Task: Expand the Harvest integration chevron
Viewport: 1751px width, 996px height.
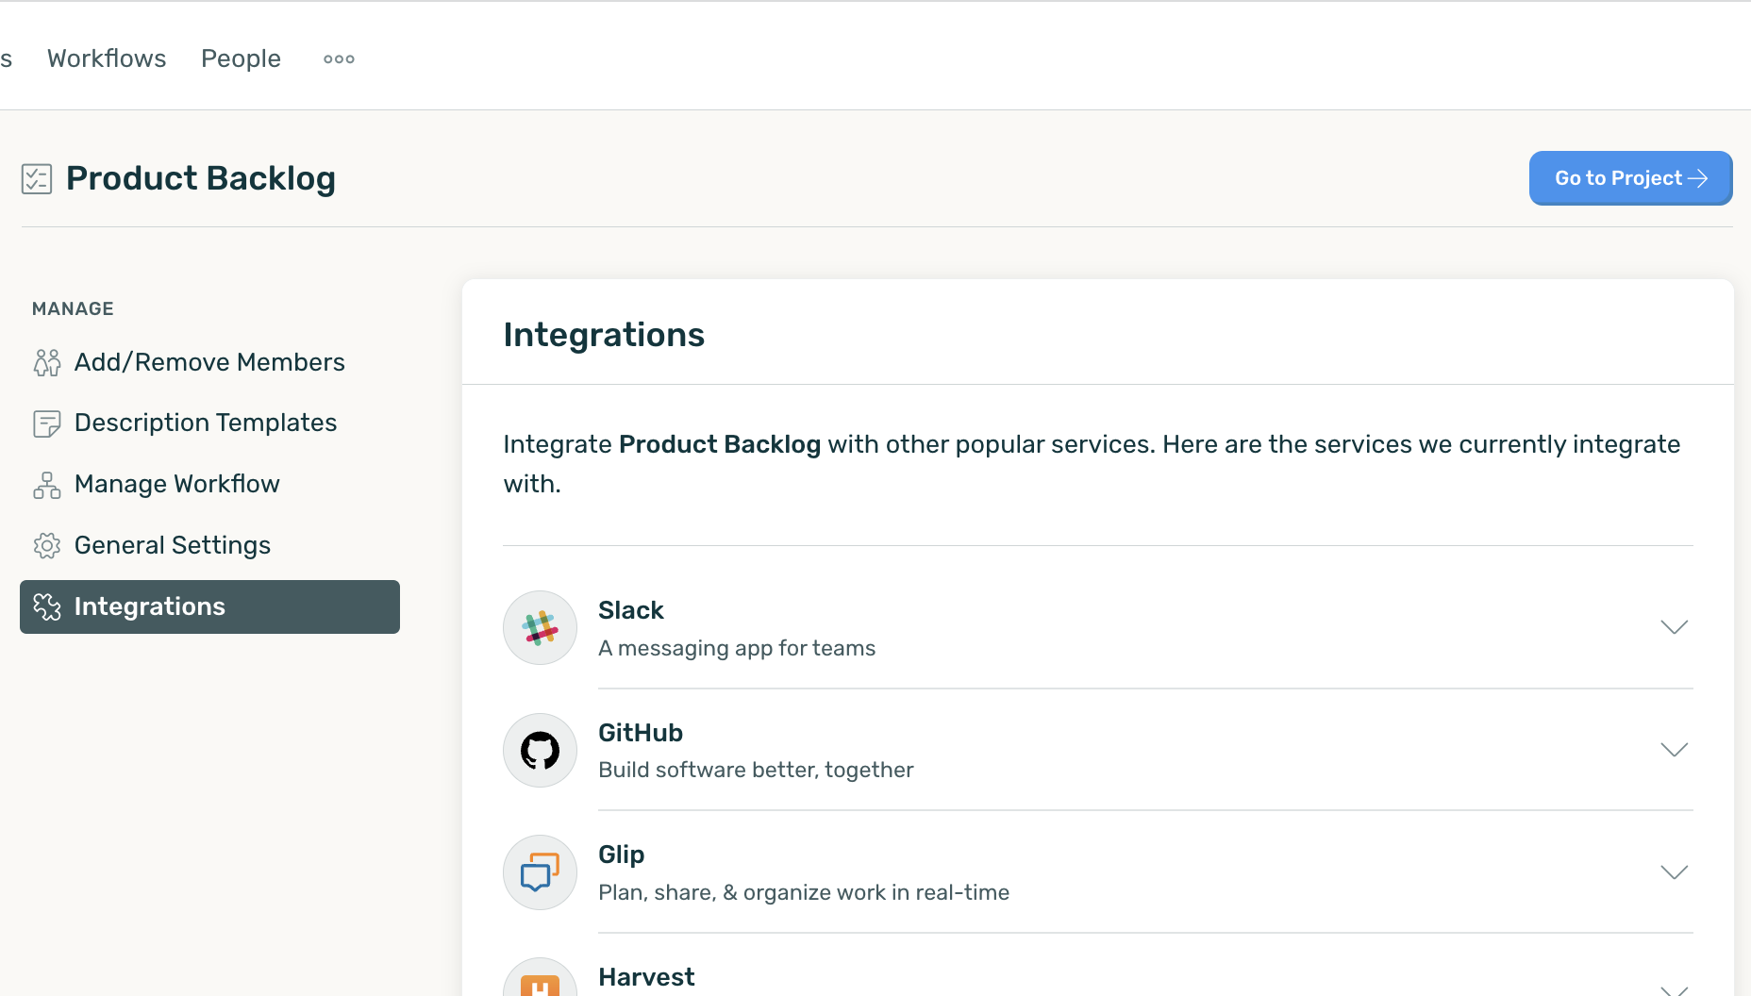Action: point(1674,988)
